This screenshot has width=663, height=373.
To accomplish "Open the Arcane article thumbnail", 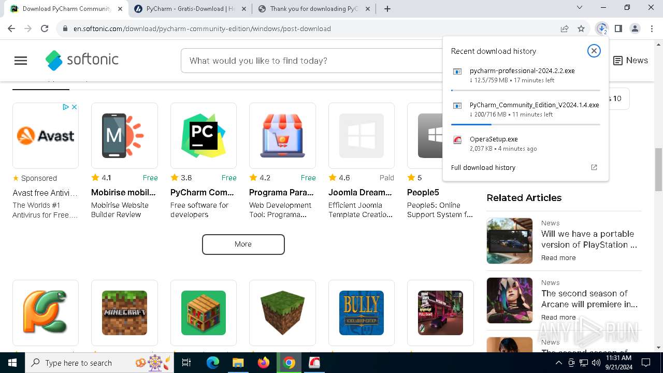I will [510, 300].
